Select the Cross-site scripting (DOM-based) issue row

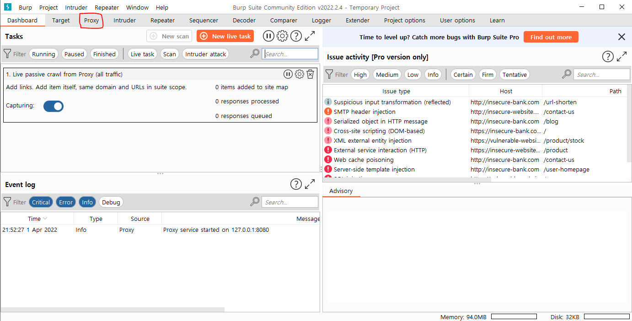[474, 131]
